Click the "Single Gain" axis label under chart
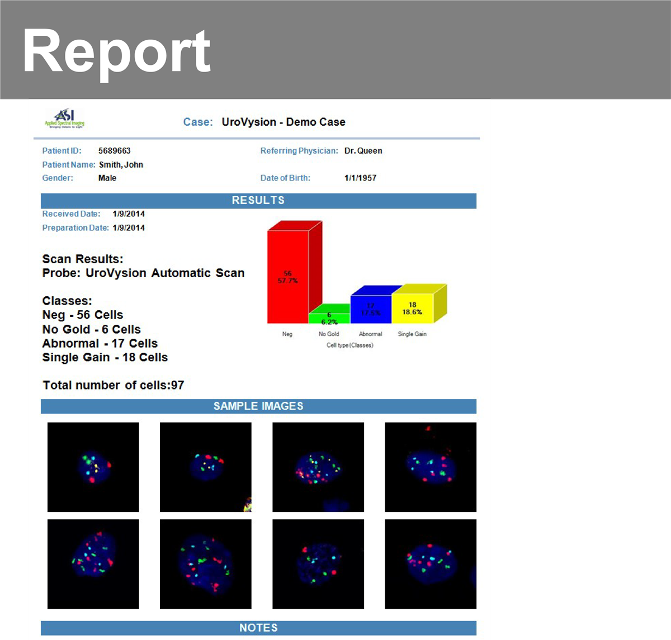This screenshot has width=671, height=640. coord(412,334)
